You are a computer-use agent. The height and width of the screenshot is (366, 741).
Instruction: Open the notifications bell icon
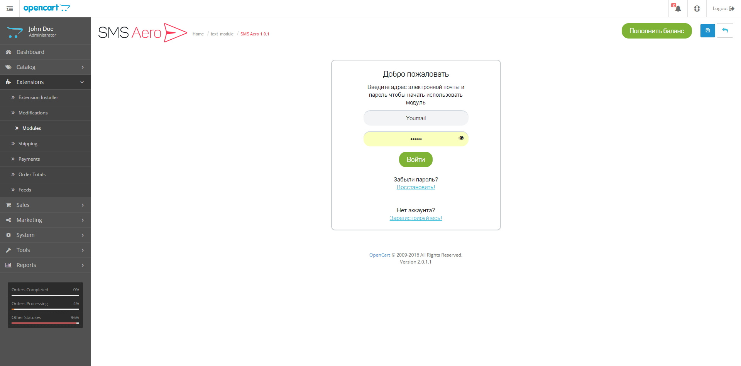click(x=678, y=8)
